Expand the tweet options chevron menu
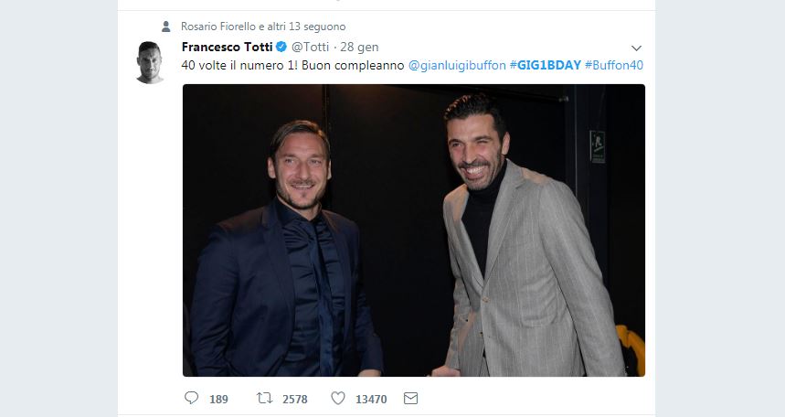Screen dimensions: 785x417 (636, 48)
